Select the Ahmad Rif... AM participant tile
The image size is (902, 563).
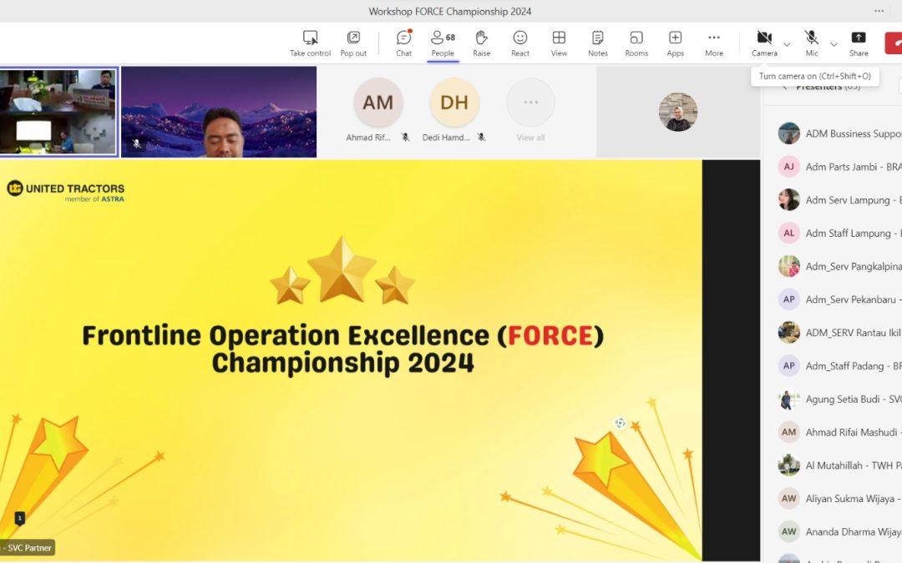pyautogui.click(x=378, y=110)
